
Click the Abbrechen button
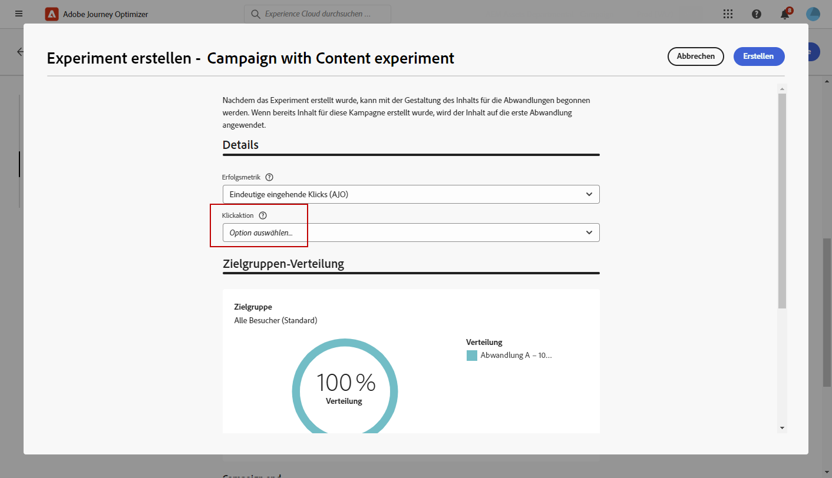tap(695, 57)
